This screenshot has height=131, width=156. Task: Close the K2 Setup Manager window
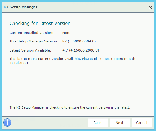pos(150,7)
